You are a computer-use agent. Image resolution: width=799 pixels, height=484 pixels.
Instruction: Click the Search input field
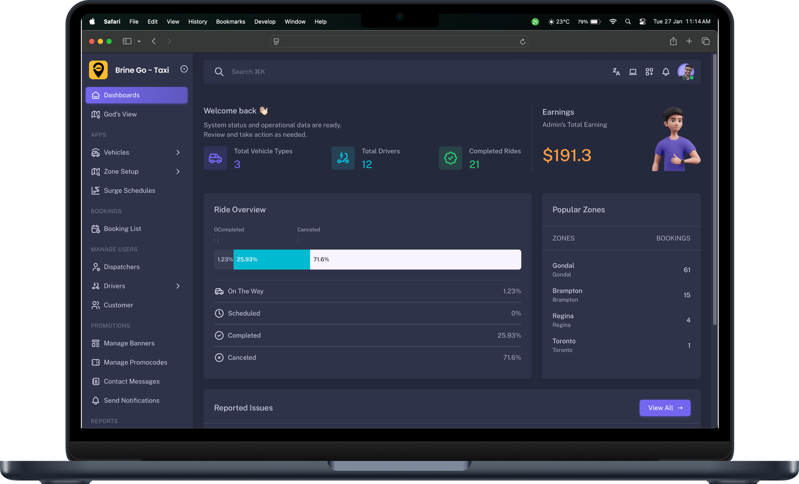click(x=414, y=72)
